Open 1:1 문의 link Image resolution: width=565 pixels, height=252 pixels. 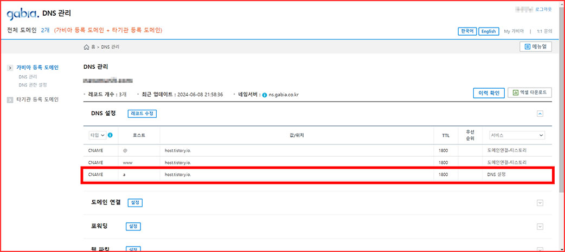click(x=544, y=31)
